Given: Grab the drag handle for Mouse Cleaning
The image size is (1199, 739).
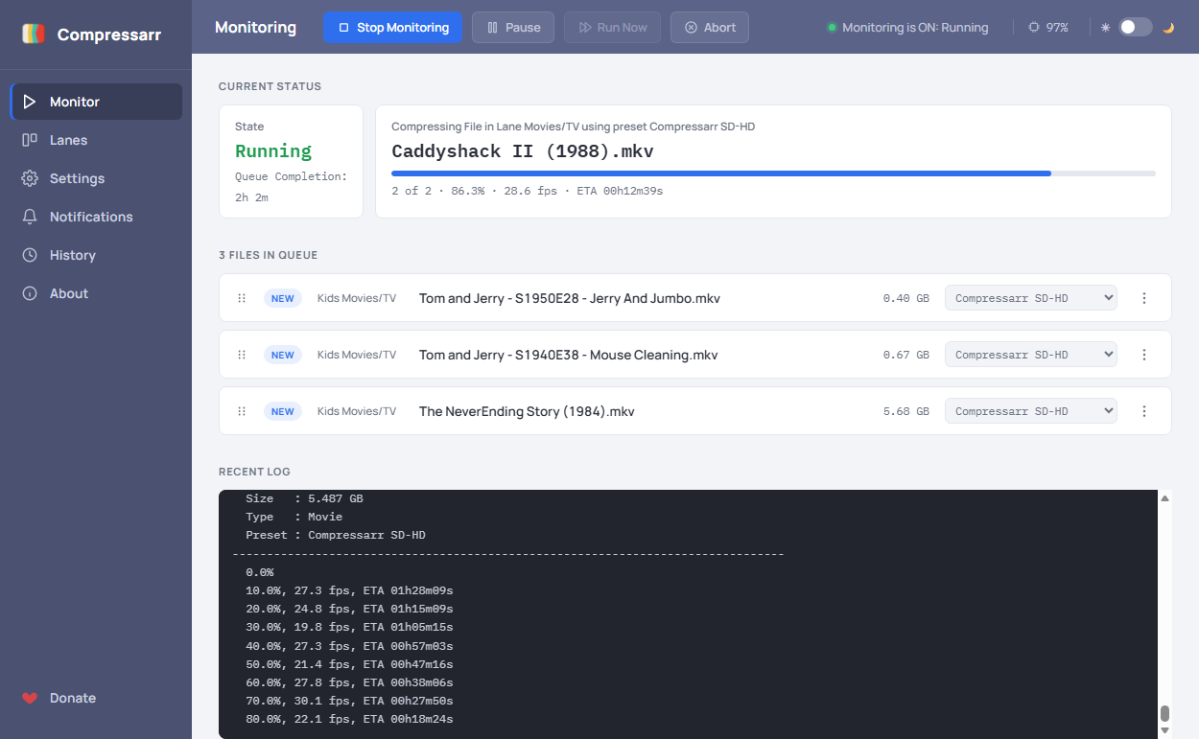Looking at the screenshot, I should (x=242, y=355).
